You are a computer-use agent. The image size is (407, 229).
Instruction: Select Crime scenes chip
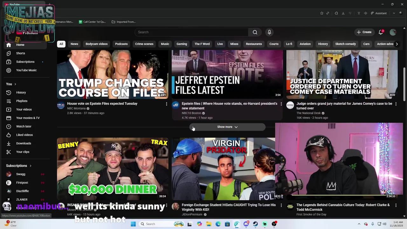(x=144, y=44)
